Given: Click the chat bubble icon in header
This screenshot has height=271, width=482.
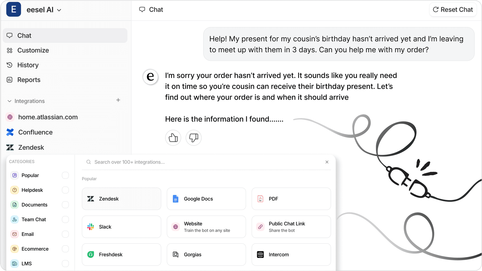Looking at the screenshot, I should 142,9.
